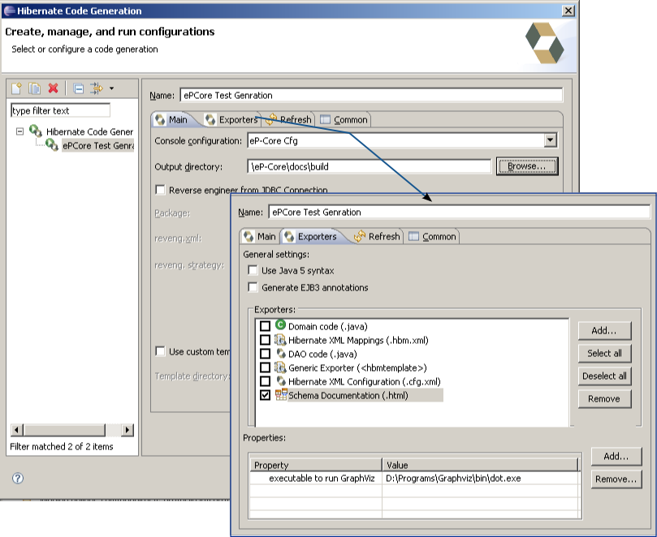Screen dimensions: 657x537
Task: Select Hibernate Code Generation tree node label
Action: click(x=89, y=132)
